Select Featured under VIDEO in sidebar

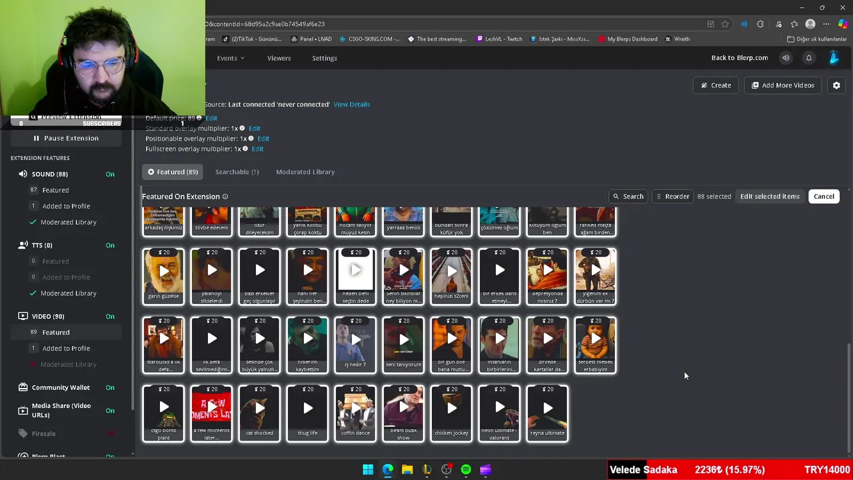[x=56, y=332]
